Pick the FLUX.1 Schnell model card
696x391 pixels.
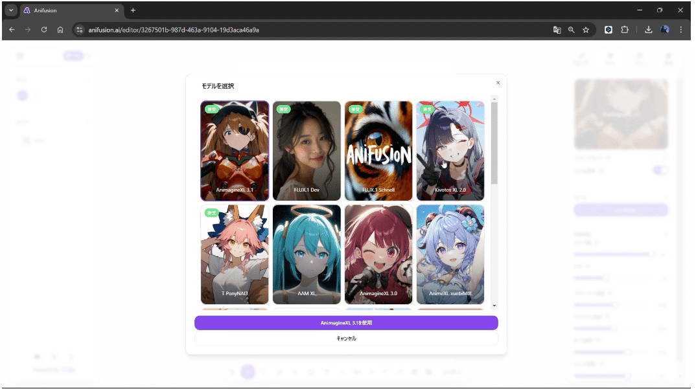[x=378, y=151]
